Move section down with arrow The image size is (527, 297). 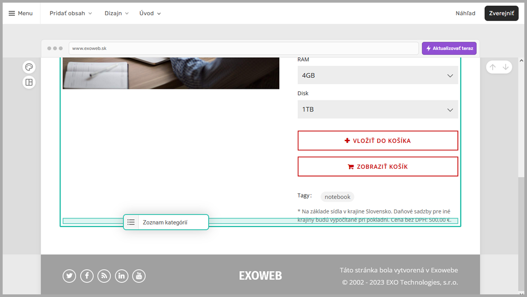pyautogui.click(x=505, y=67)
